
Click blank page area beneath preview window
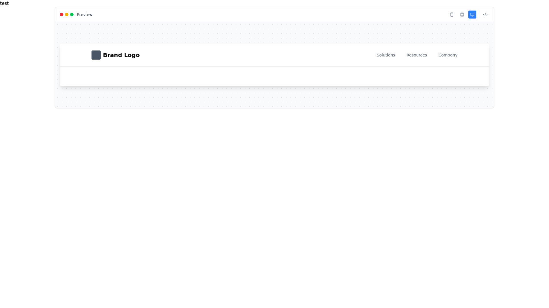pyautogui.click(x=274, y=200)
